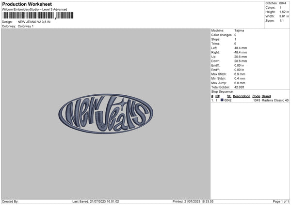Viewport: 291px width, 205px height.
Task: Select design name 'NEW JEANS V2 3,8 IN'
Action: tap(34, 22)
